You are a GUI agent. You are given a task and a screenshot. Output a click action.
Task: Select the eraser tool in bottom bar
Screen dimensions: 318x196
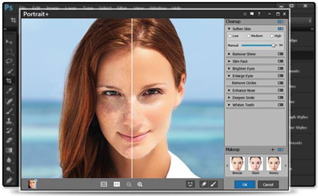(x=204, y=184)
